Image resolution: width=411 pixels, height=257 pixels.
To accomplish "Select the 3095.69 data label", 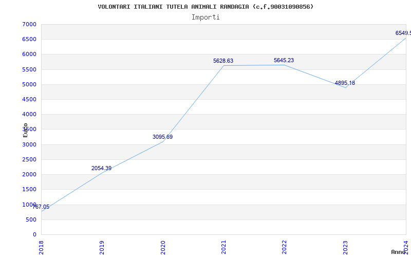I will (162, 137).
